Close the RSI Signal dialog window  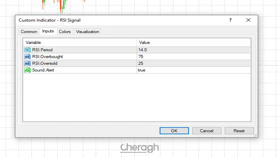pyautogui.click(x=248, y=20)
